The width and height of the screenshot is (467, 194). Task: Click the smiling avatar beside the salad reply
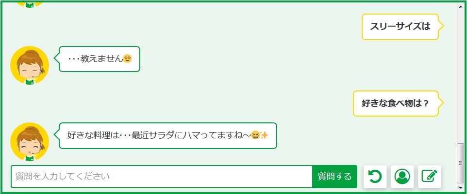[x=30, y=141]
